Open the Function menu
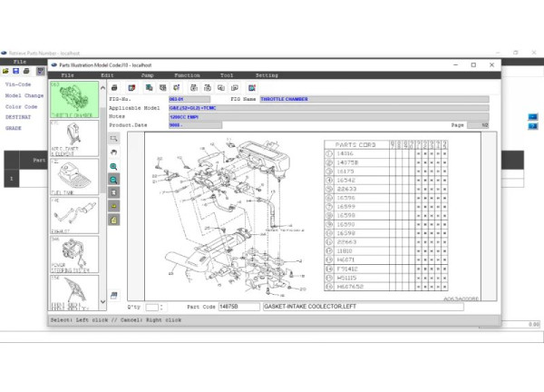544x392 pixels. 187,75
